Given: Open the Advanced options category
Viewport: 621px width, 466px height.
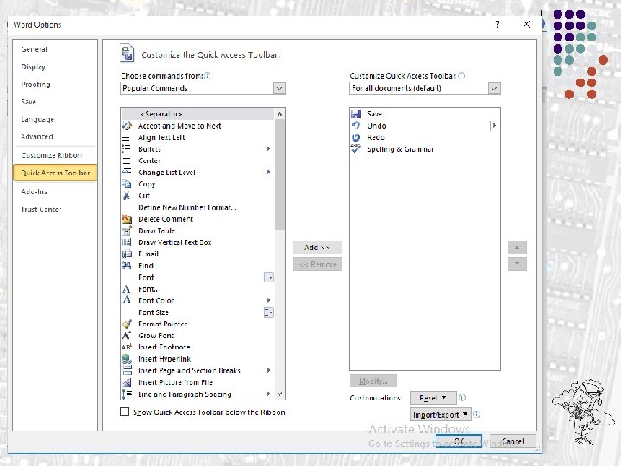Looking at the screenshot, I should tap(37, 136).
